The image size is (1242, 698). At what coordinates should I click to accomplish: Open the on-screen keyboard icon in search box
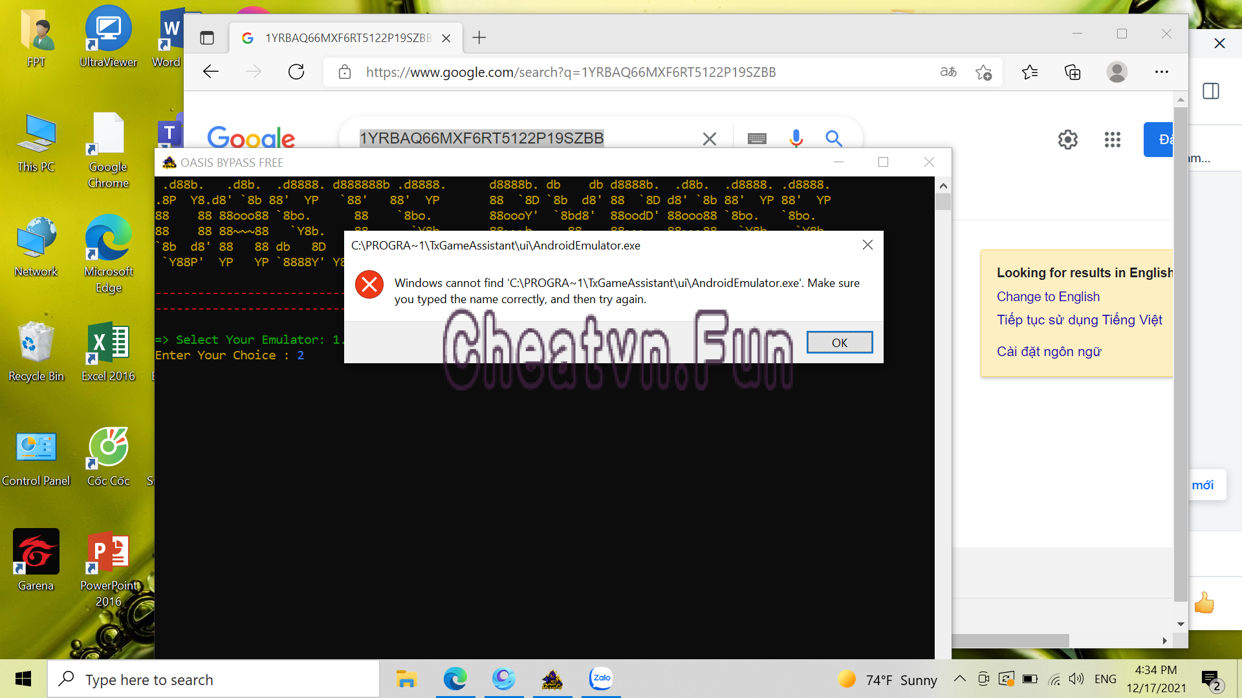pos(756,138)
